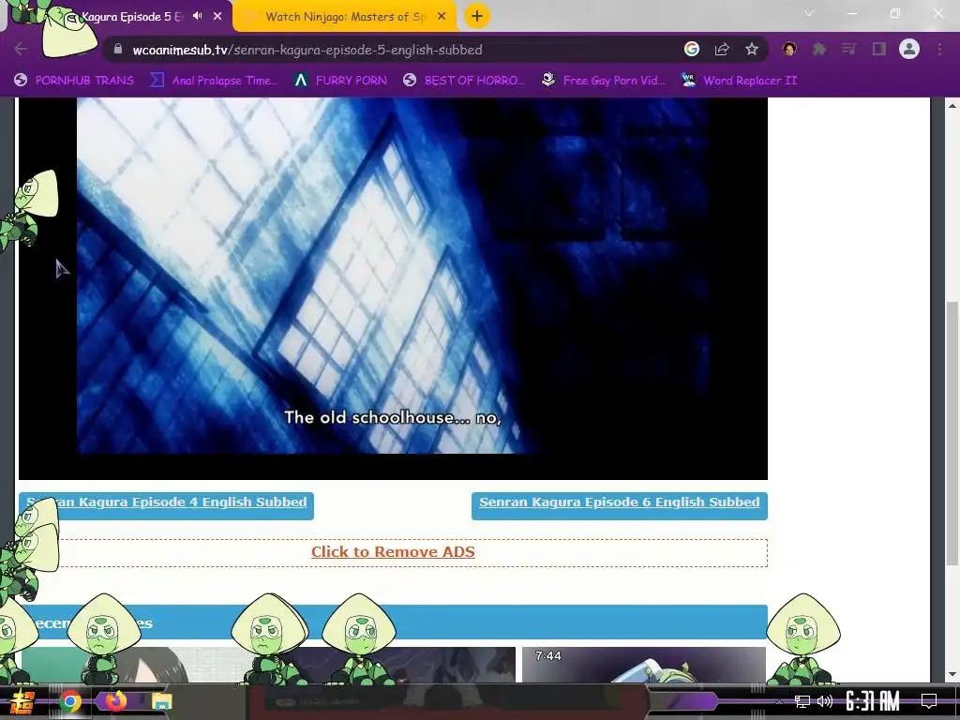Click the network icon in system tray

pos(802,701)
